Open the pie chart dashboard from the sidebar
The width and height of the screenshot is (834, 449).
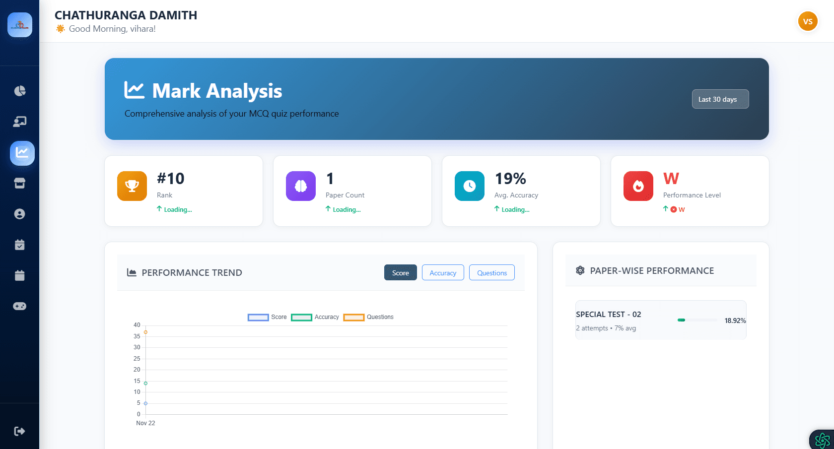(19, 91)
